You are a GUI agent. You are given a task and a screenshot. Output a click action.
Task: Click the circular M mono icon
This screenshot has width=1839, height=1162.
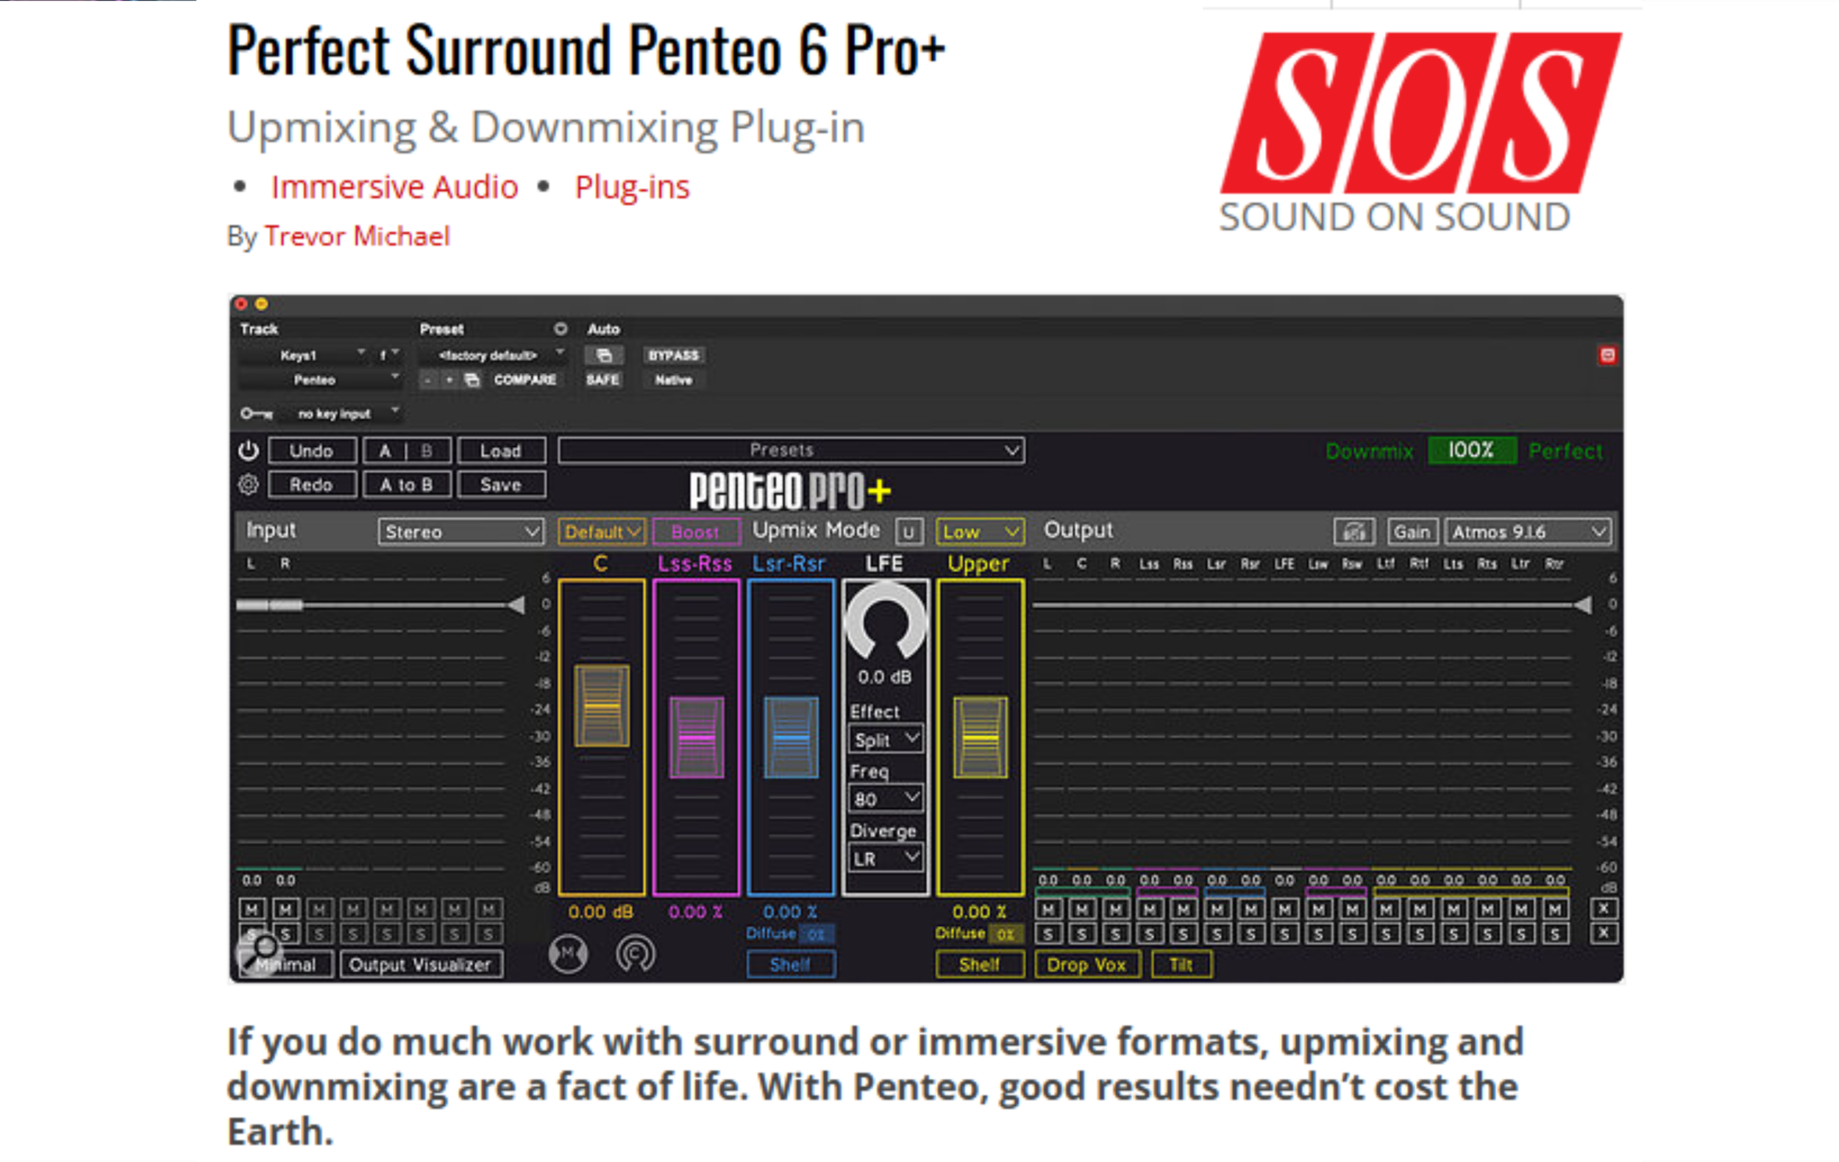[x=567, y=954]
